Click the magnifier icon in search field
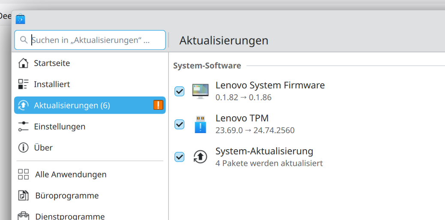This screenshot has height=220, width=445. (24, 40)
